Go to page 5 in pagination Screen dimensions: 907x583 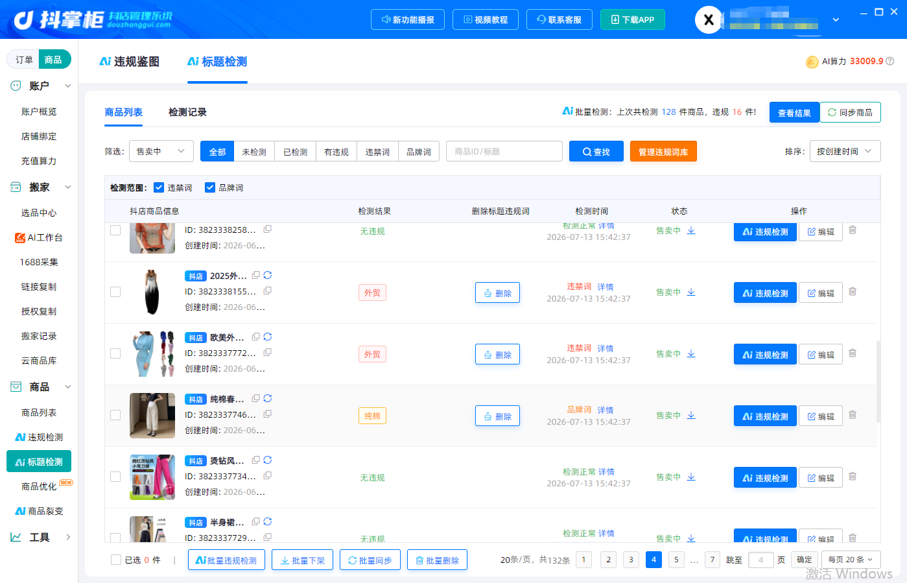676,560
